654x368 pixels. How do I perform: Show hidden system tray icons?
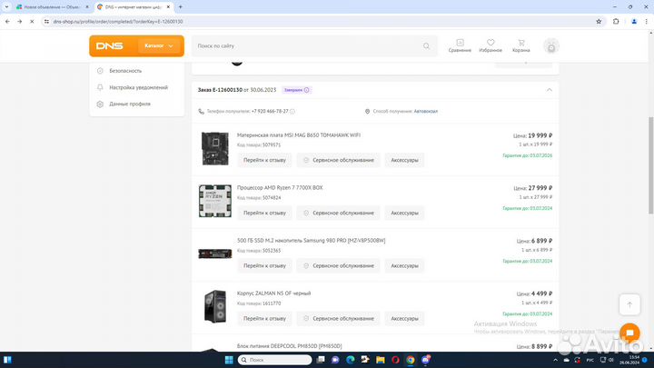point(555,360)
